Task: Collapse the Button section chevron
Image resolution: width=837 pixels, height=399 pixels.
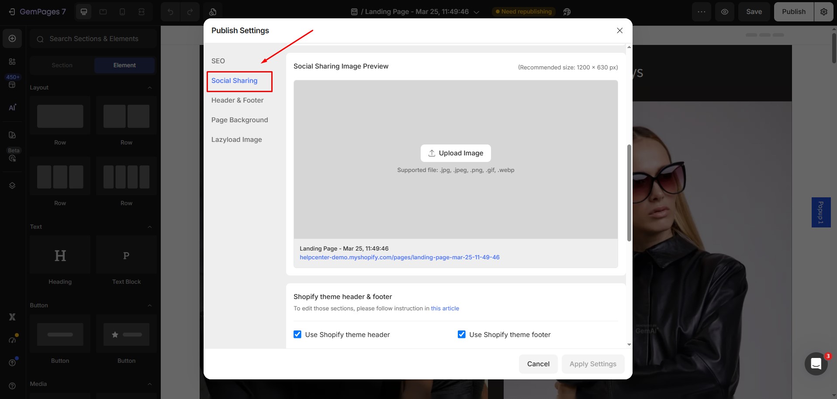Action: (x=150, y=305)
